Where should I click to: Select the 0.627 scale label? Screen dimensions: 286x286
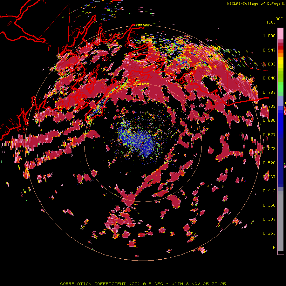(x=269, y=135)
